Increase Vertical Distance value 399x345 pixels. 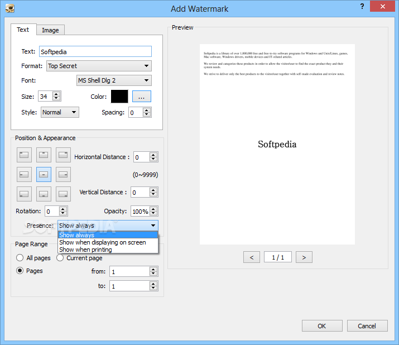pyautogui.click(x=153, y=190)
